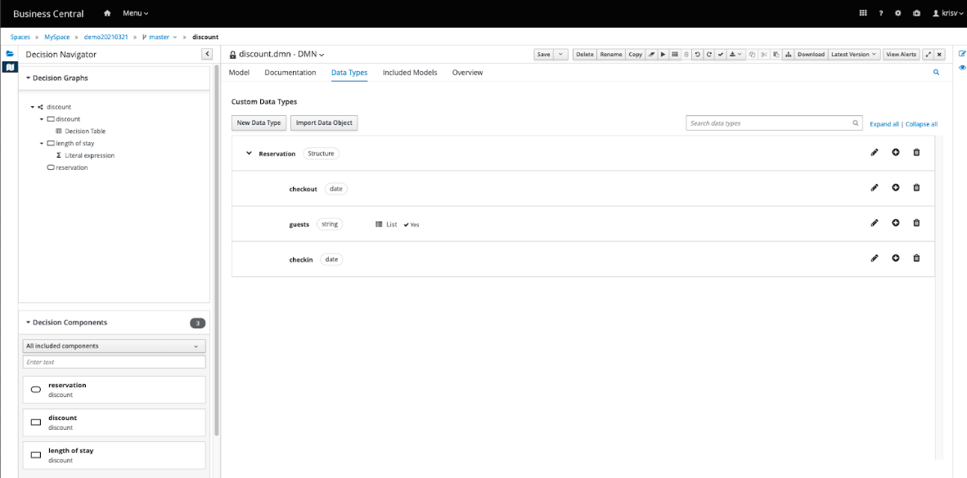Viewport: 967px width, 478px height.
Task: Click inside the Search data types field
Action: (769, 123)
